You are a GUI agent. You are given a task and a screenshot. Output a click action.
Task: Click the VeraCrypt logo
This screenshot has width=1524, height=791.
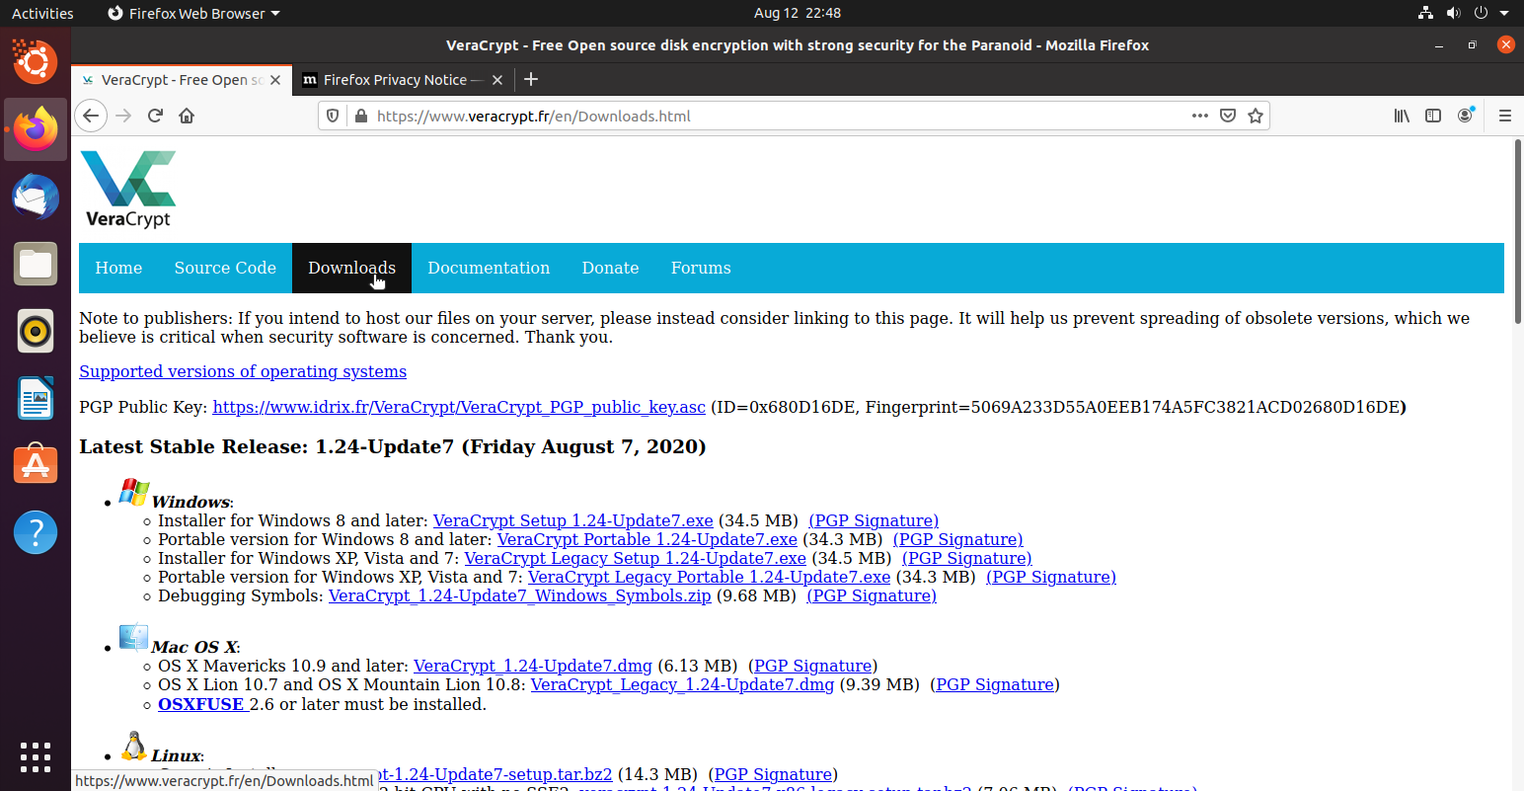[128, 189]
